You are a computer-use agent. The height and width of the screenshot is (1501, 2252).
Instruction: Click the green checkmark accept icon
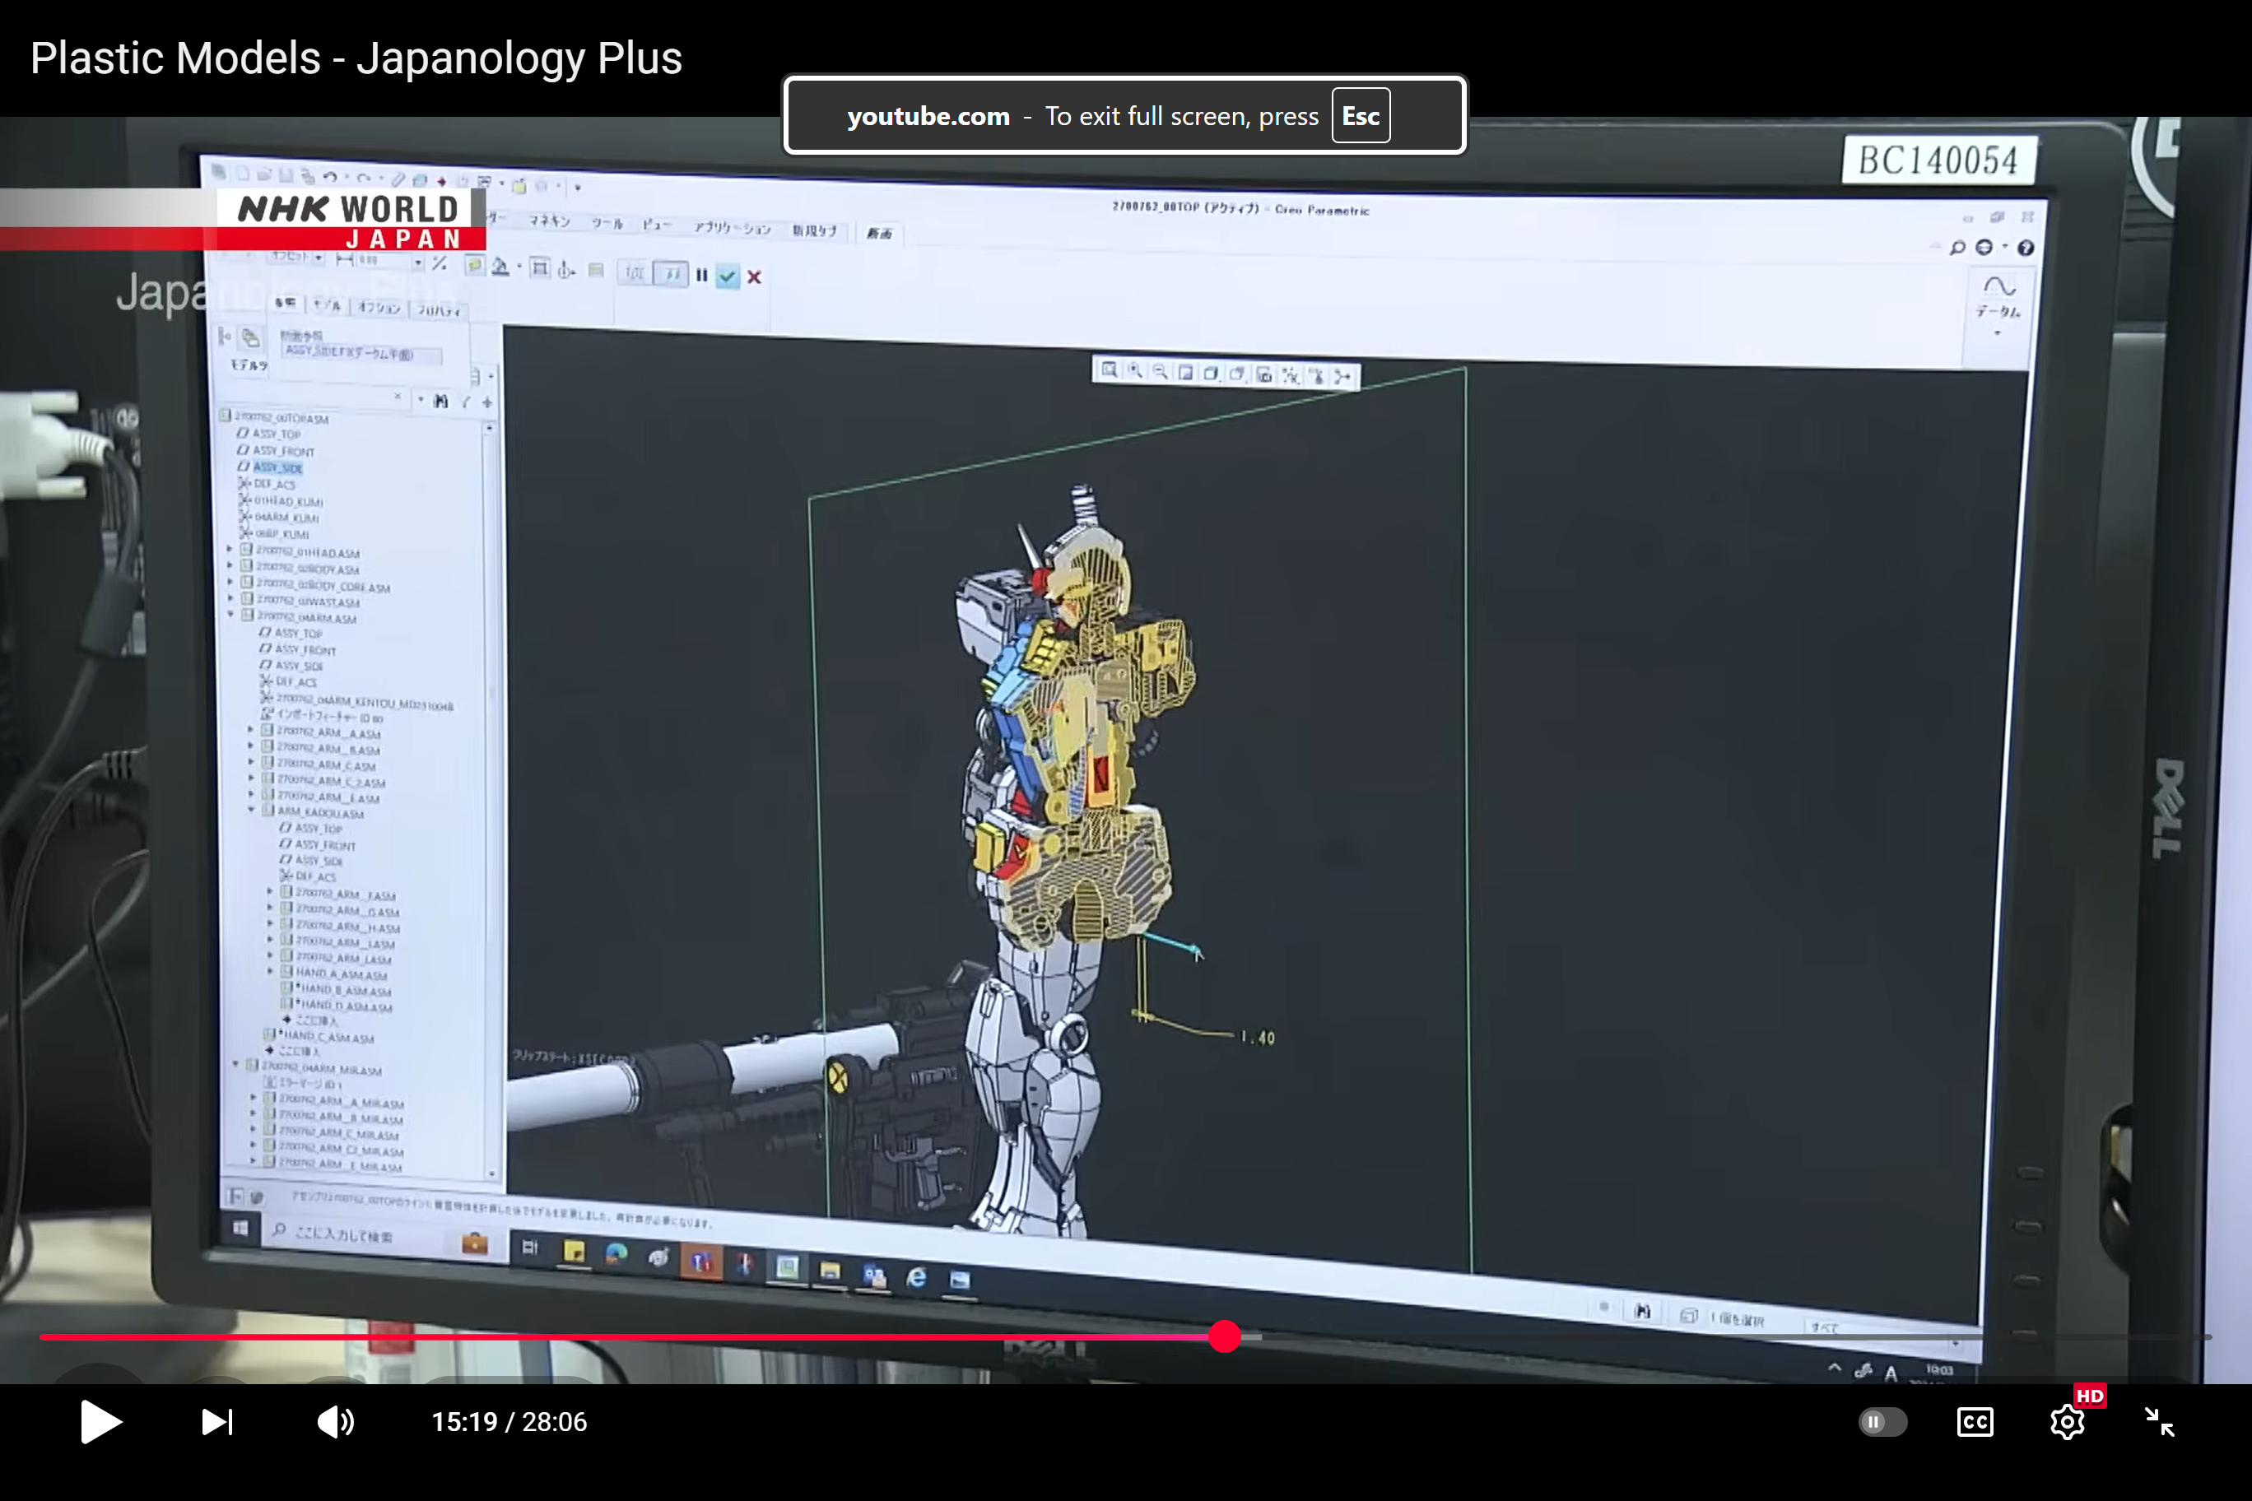click(x=728, y=276)
